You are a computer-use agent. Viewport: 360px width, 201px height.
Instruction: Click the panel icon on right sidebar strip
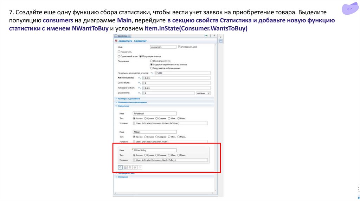[221, 41]
